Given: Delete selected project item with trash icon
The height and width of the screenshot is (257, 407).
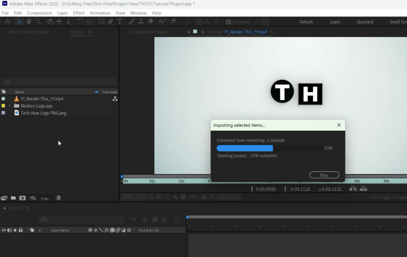Looking at the screenshot, I should pyautogui.click(x=59, y=198).
